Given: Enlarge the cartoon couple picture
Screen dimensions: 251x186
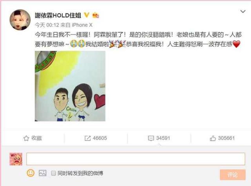Looking at the screenshot, I should (70, 86).
